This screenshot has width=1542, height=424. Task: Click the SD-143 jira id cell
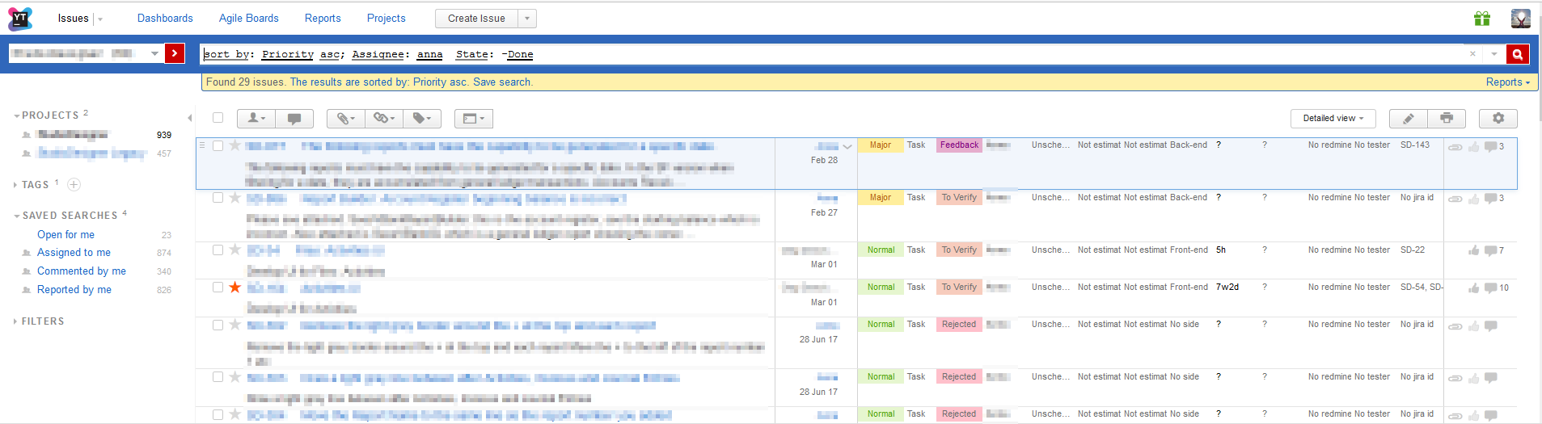coord(1415,145)
